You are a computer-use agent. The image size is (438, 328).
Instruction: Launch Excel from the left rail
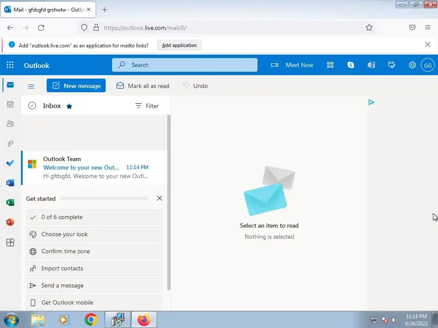[10, 202]
